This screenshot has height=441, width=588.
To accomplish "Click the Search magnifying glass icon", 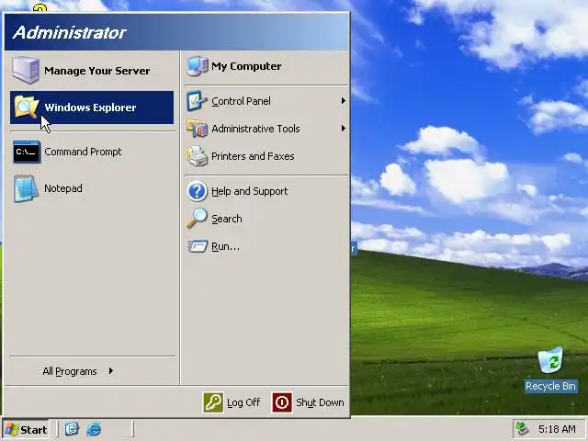I will pos(197,219).
